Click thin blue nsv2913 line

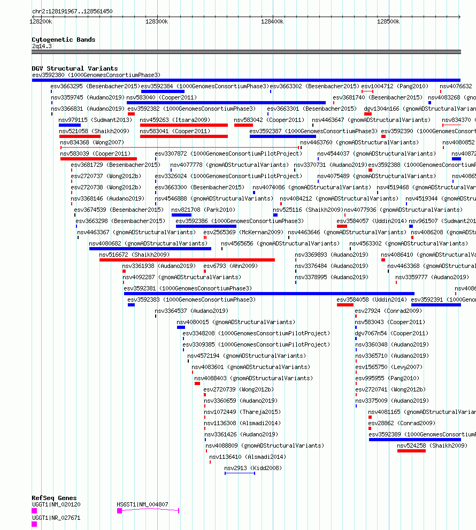click(x=240, y=473)
